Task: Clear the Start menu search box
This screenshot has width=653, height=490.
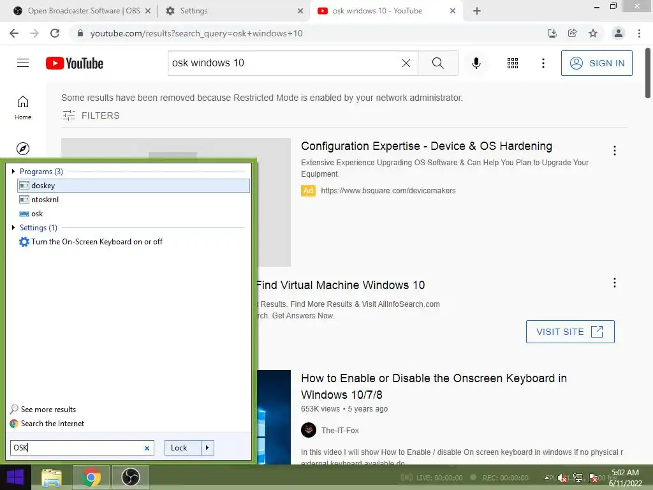Action: pos(147,448)
